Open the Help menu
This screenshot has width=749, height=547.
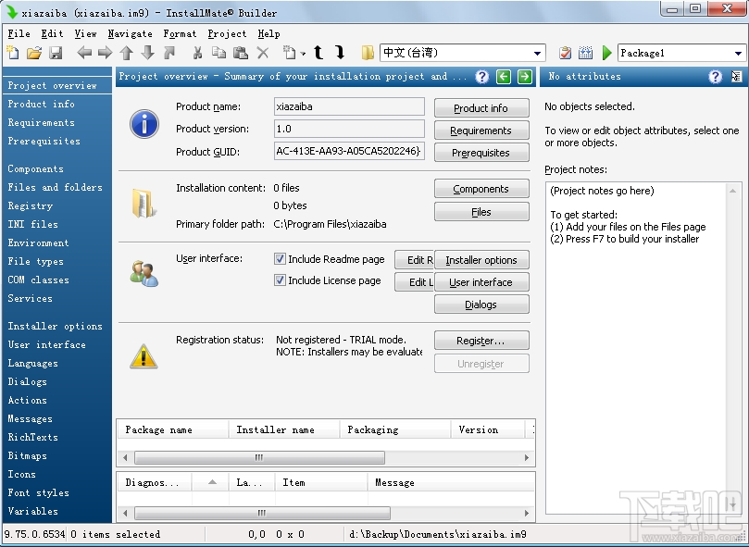pyautogui.click(x=268, y=34)
